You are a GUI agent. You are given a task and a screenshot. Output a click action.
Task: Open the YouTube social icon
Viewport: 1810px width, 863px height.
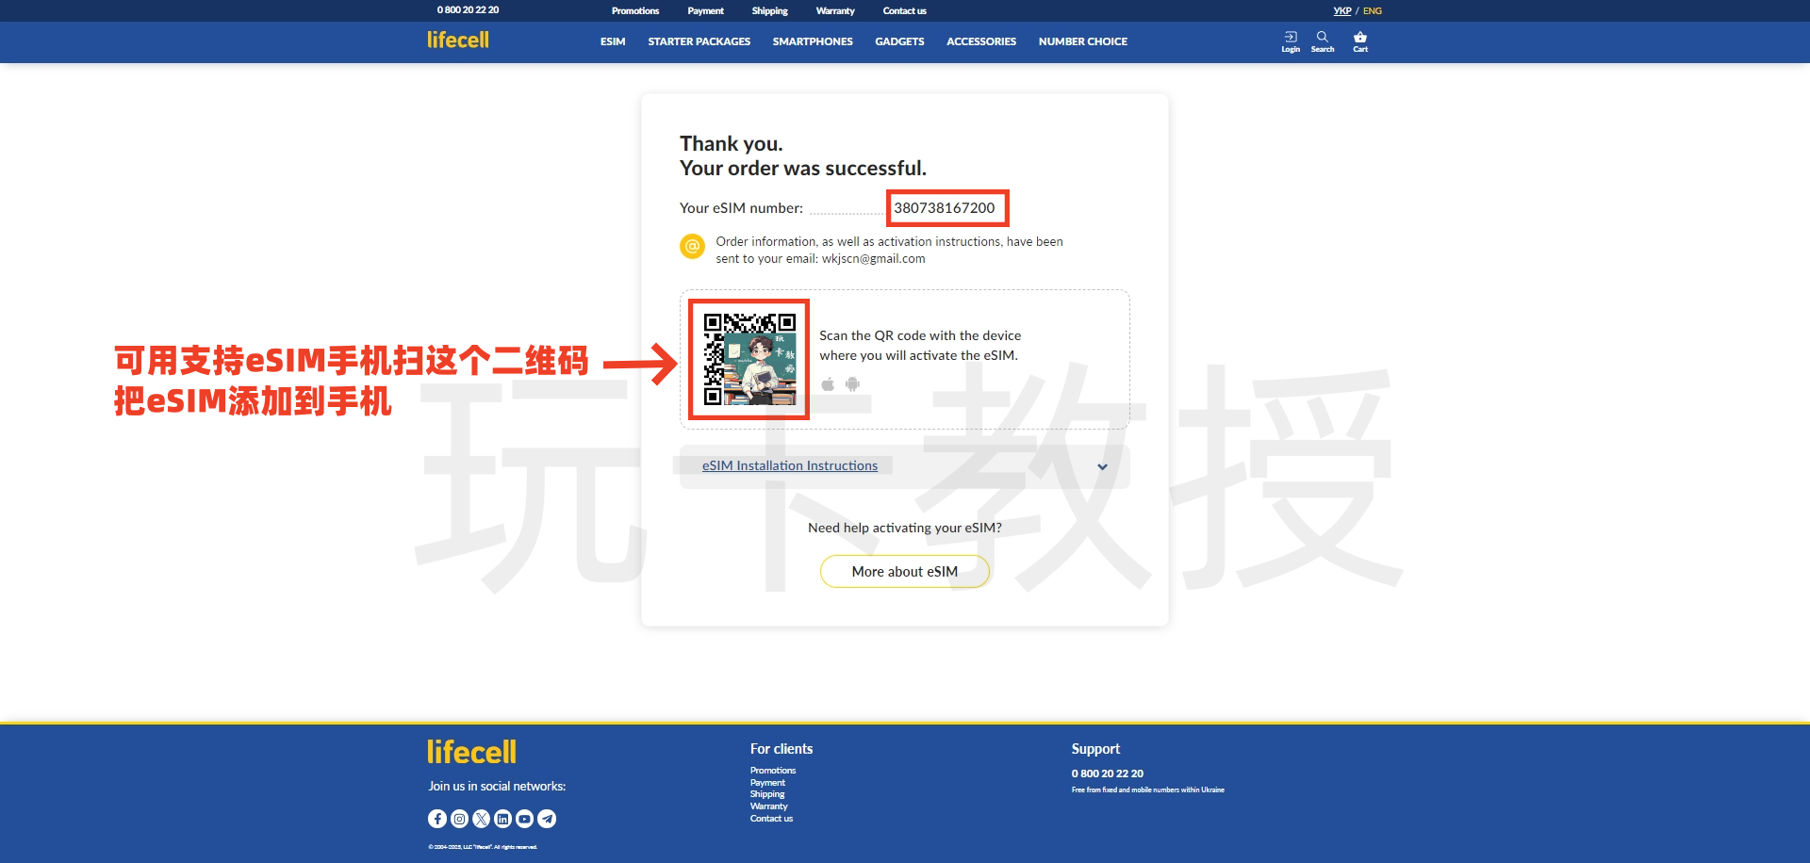524,819
